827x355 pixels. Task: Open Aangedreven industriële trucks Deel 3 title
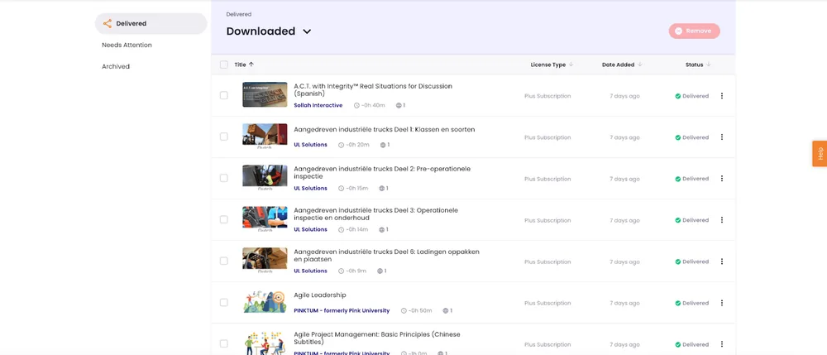(375, 213)
